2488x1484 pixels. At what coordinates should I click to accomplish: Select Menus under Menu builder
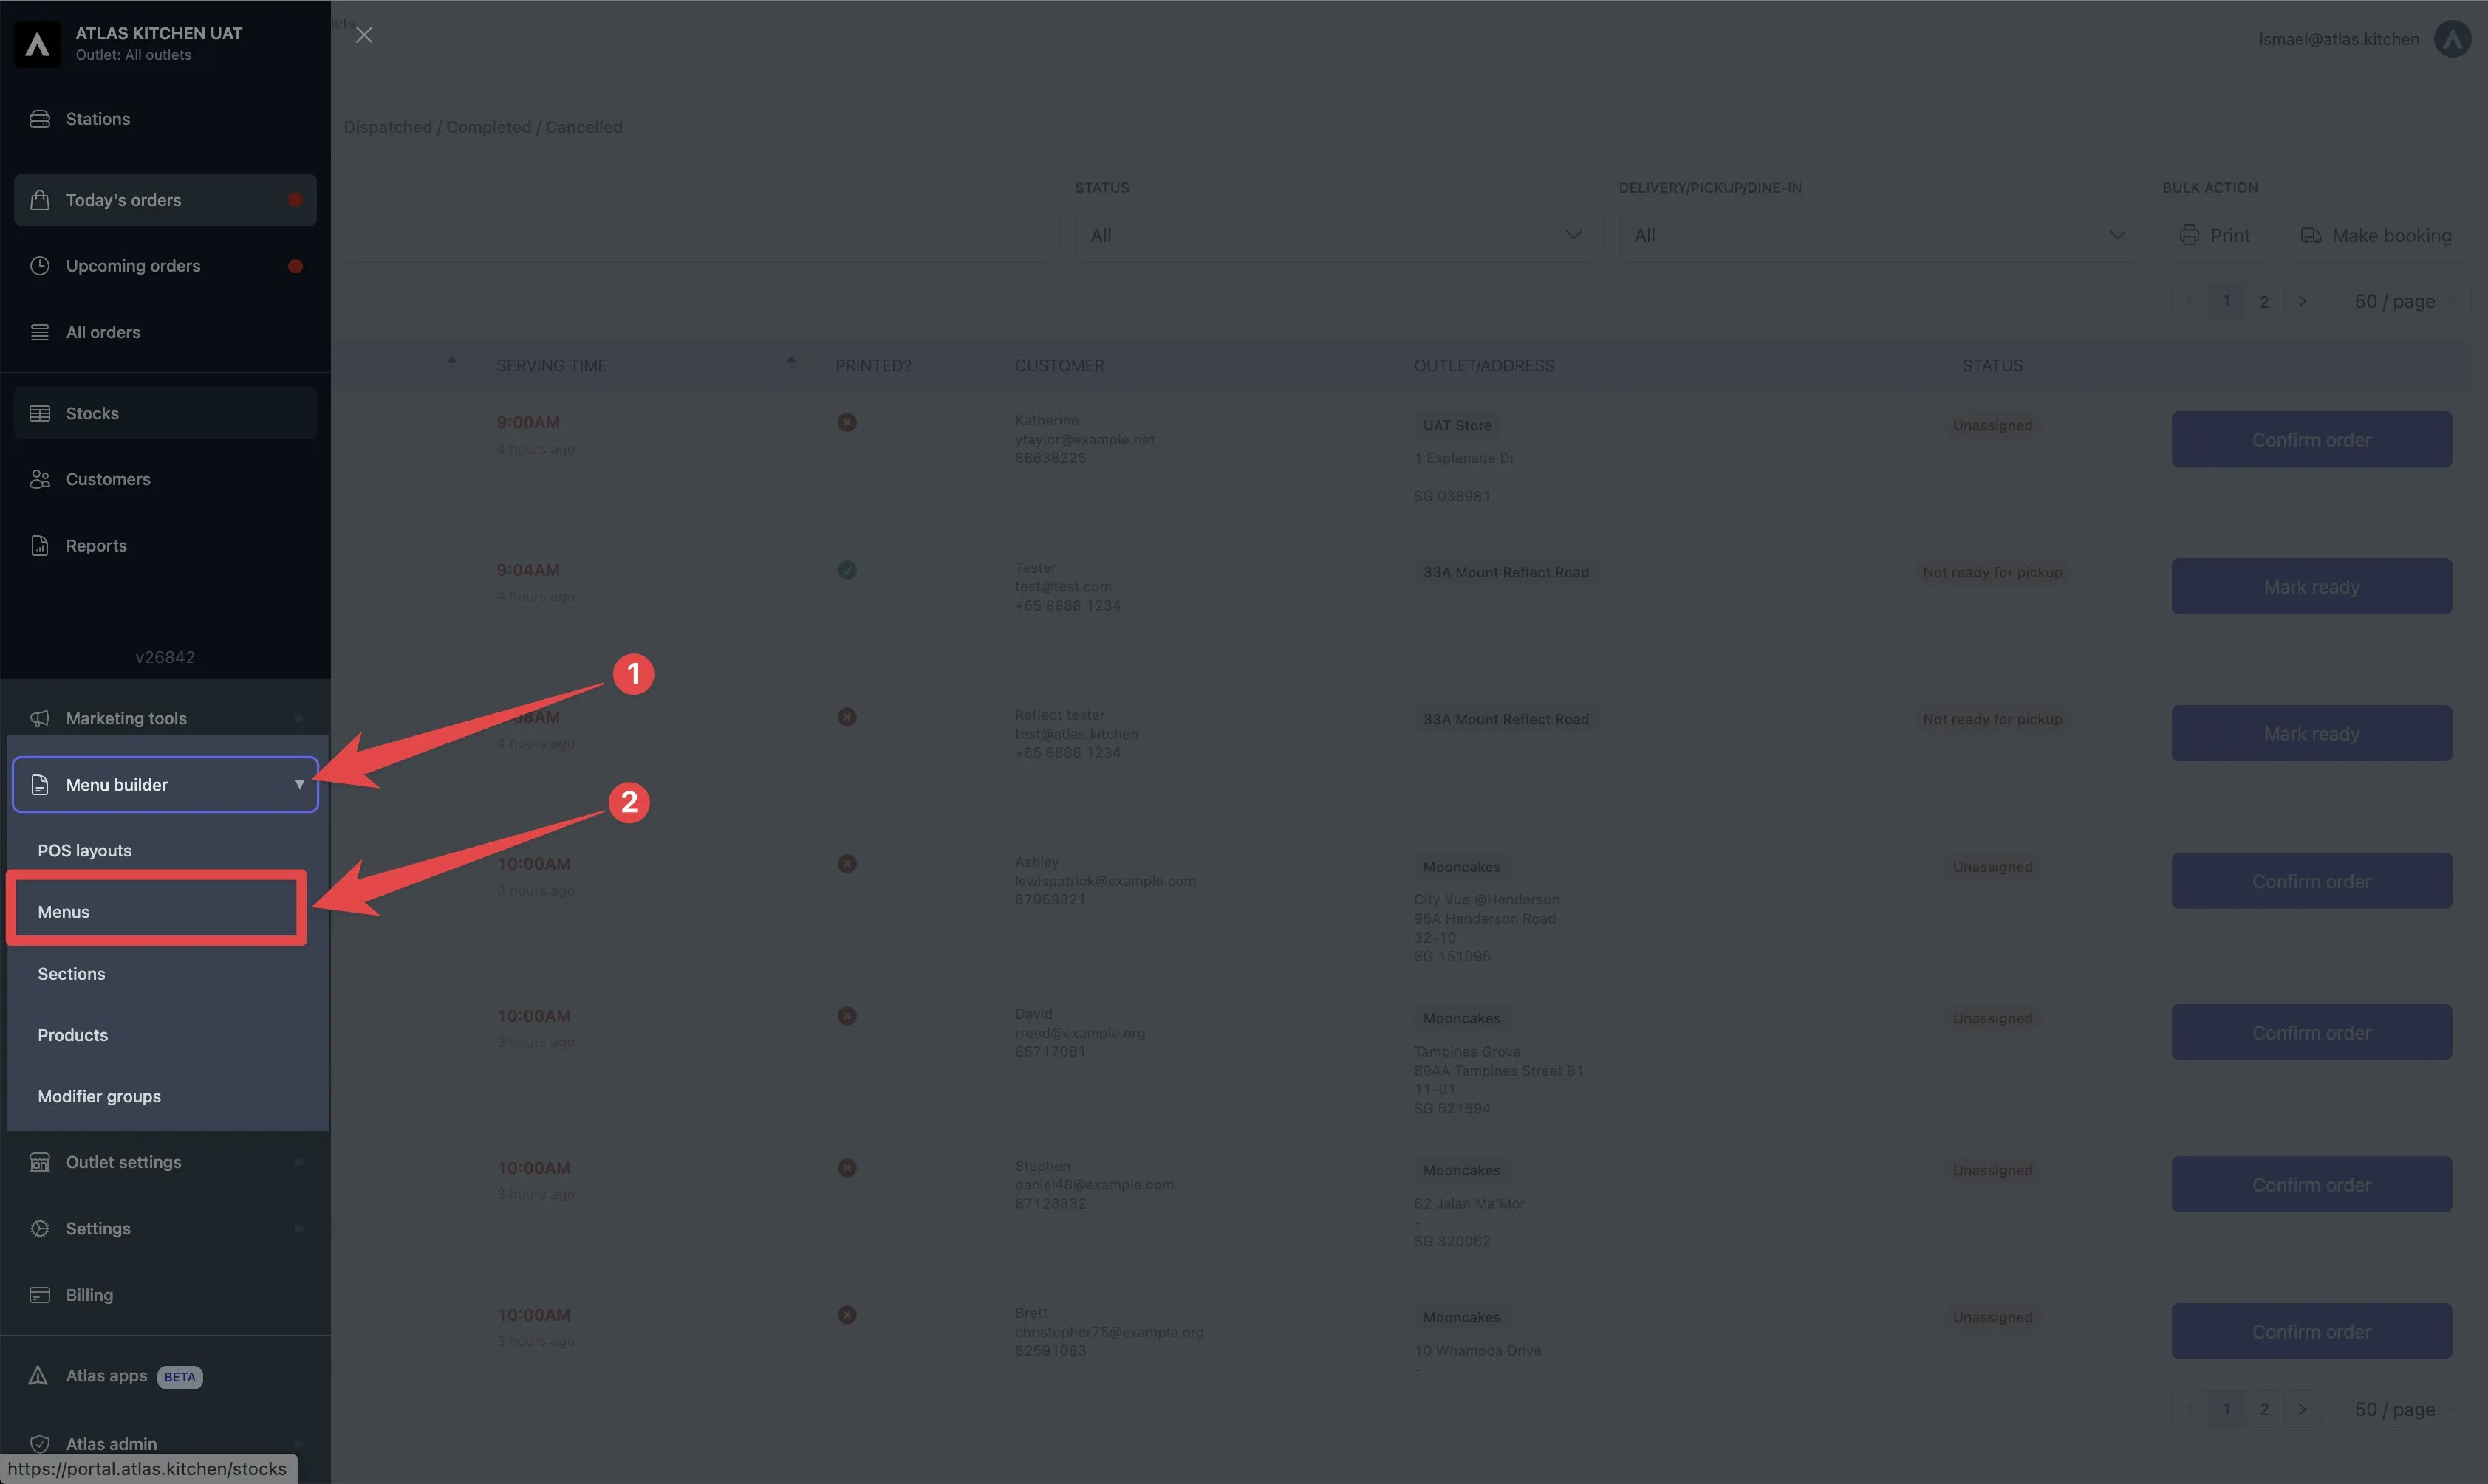pyautogui.click(x=63, y=911)
